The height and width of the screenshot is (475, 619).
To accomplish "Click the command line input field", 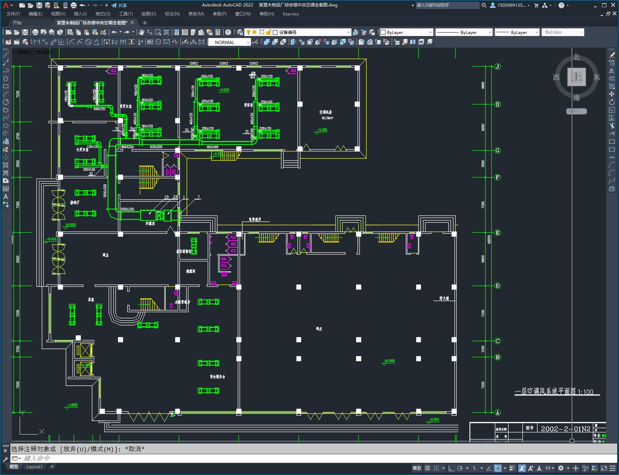I will tap(315, 458).
